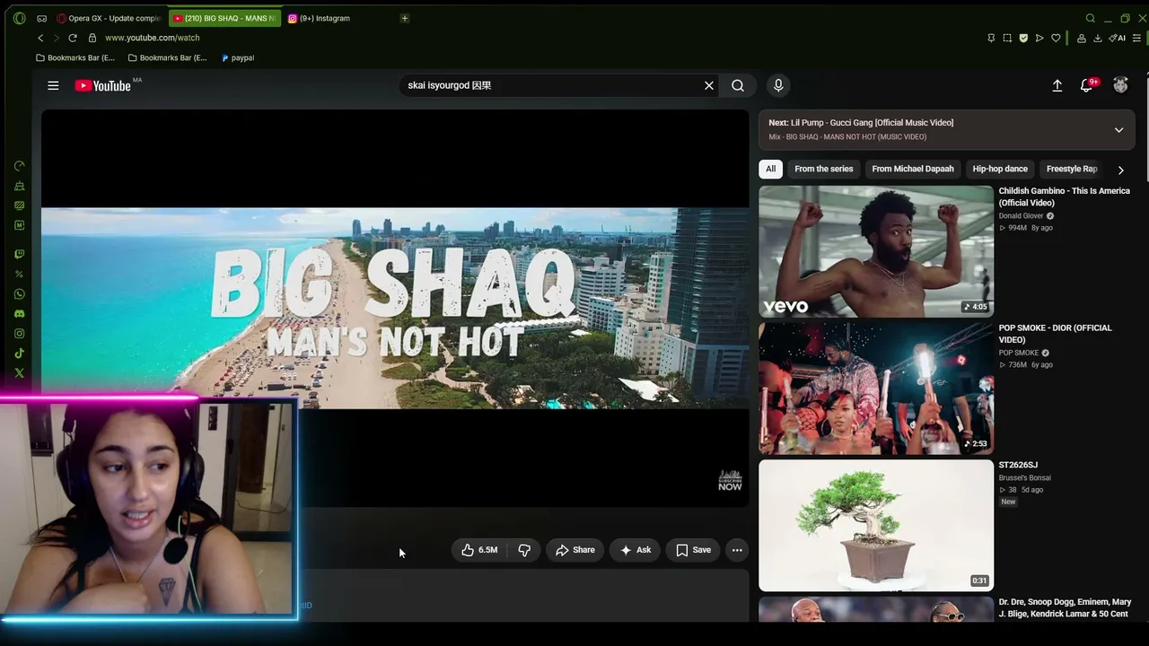Screen dimensions: 1149x646
Task: Switch to the Opera GX Update tab
Action: (109, 18)
